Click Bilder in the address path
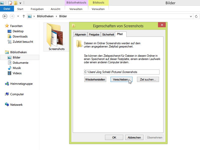Screen dimensions: 200x150 tap(63, 16)
